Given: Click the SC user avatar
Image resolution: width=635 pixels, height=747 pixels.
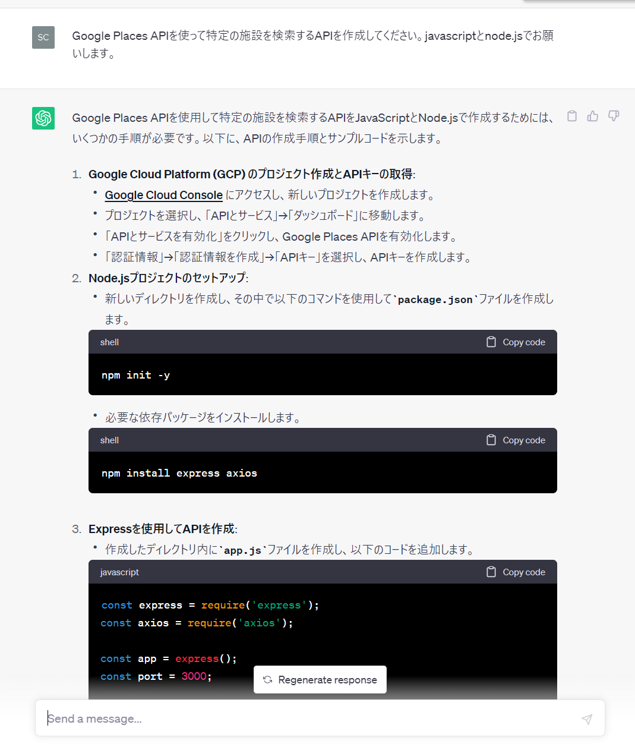Looking at the screenshot, I should coord(43,37).
